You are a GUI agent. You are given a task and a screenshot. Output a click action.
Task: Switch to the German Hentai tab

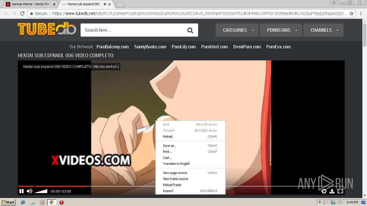pyautogui.click(x=30, y=4)
